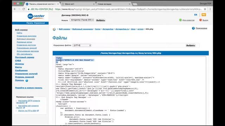Open Помощь sidebar link
The width and height of the screenshot is (225, 126).
pos(20,80)
